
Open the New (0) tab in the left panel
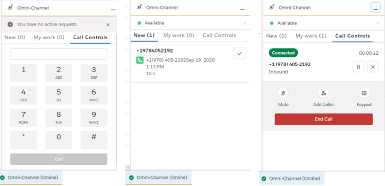pyautogui.click(x=15, y=38)
